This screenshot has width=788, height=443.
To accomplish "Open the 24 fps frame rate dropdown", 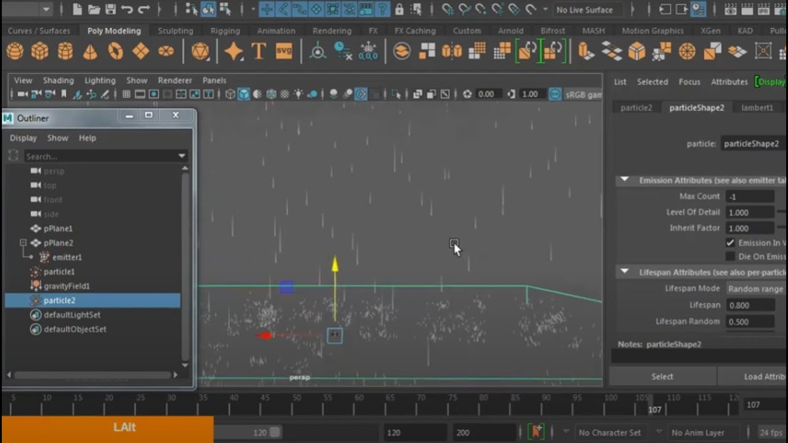I will [x=771, y=433].
